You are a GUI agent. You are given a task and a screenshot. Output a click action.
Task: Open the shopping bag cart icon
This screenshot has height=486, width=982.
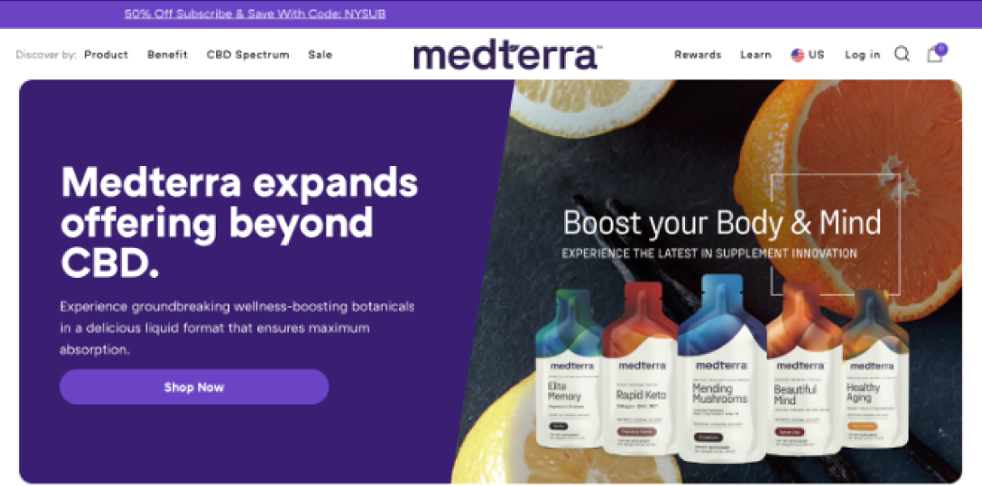[934, 55]
